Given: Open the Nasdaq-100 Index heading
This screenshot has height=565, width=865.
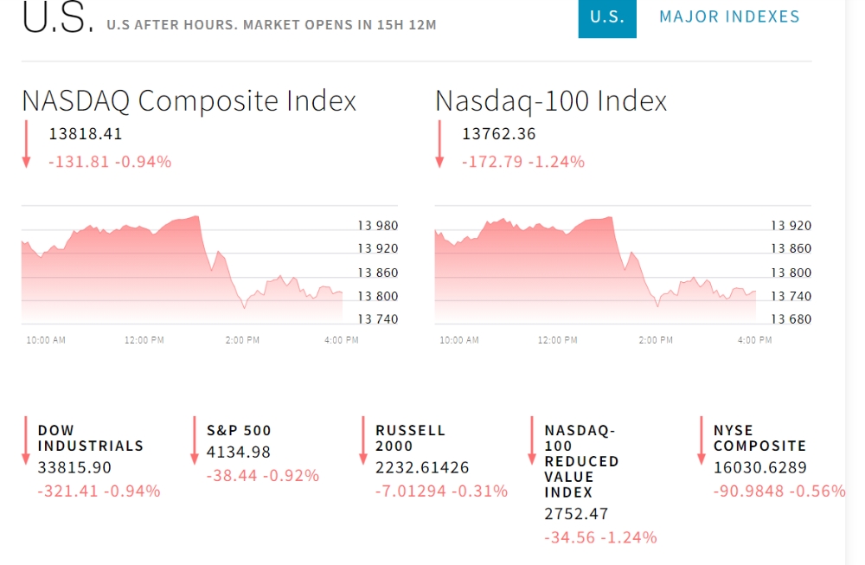Looking at the screenshot, I should pyautogui.click(x=550, y=101).
